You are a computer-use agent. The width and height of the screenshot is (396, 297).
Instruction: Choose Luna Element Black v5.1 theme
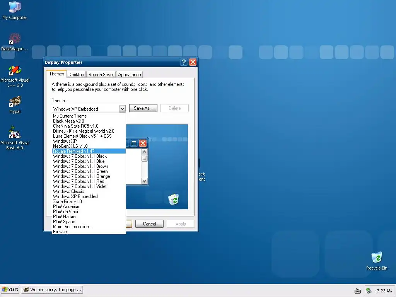[89, 136]
